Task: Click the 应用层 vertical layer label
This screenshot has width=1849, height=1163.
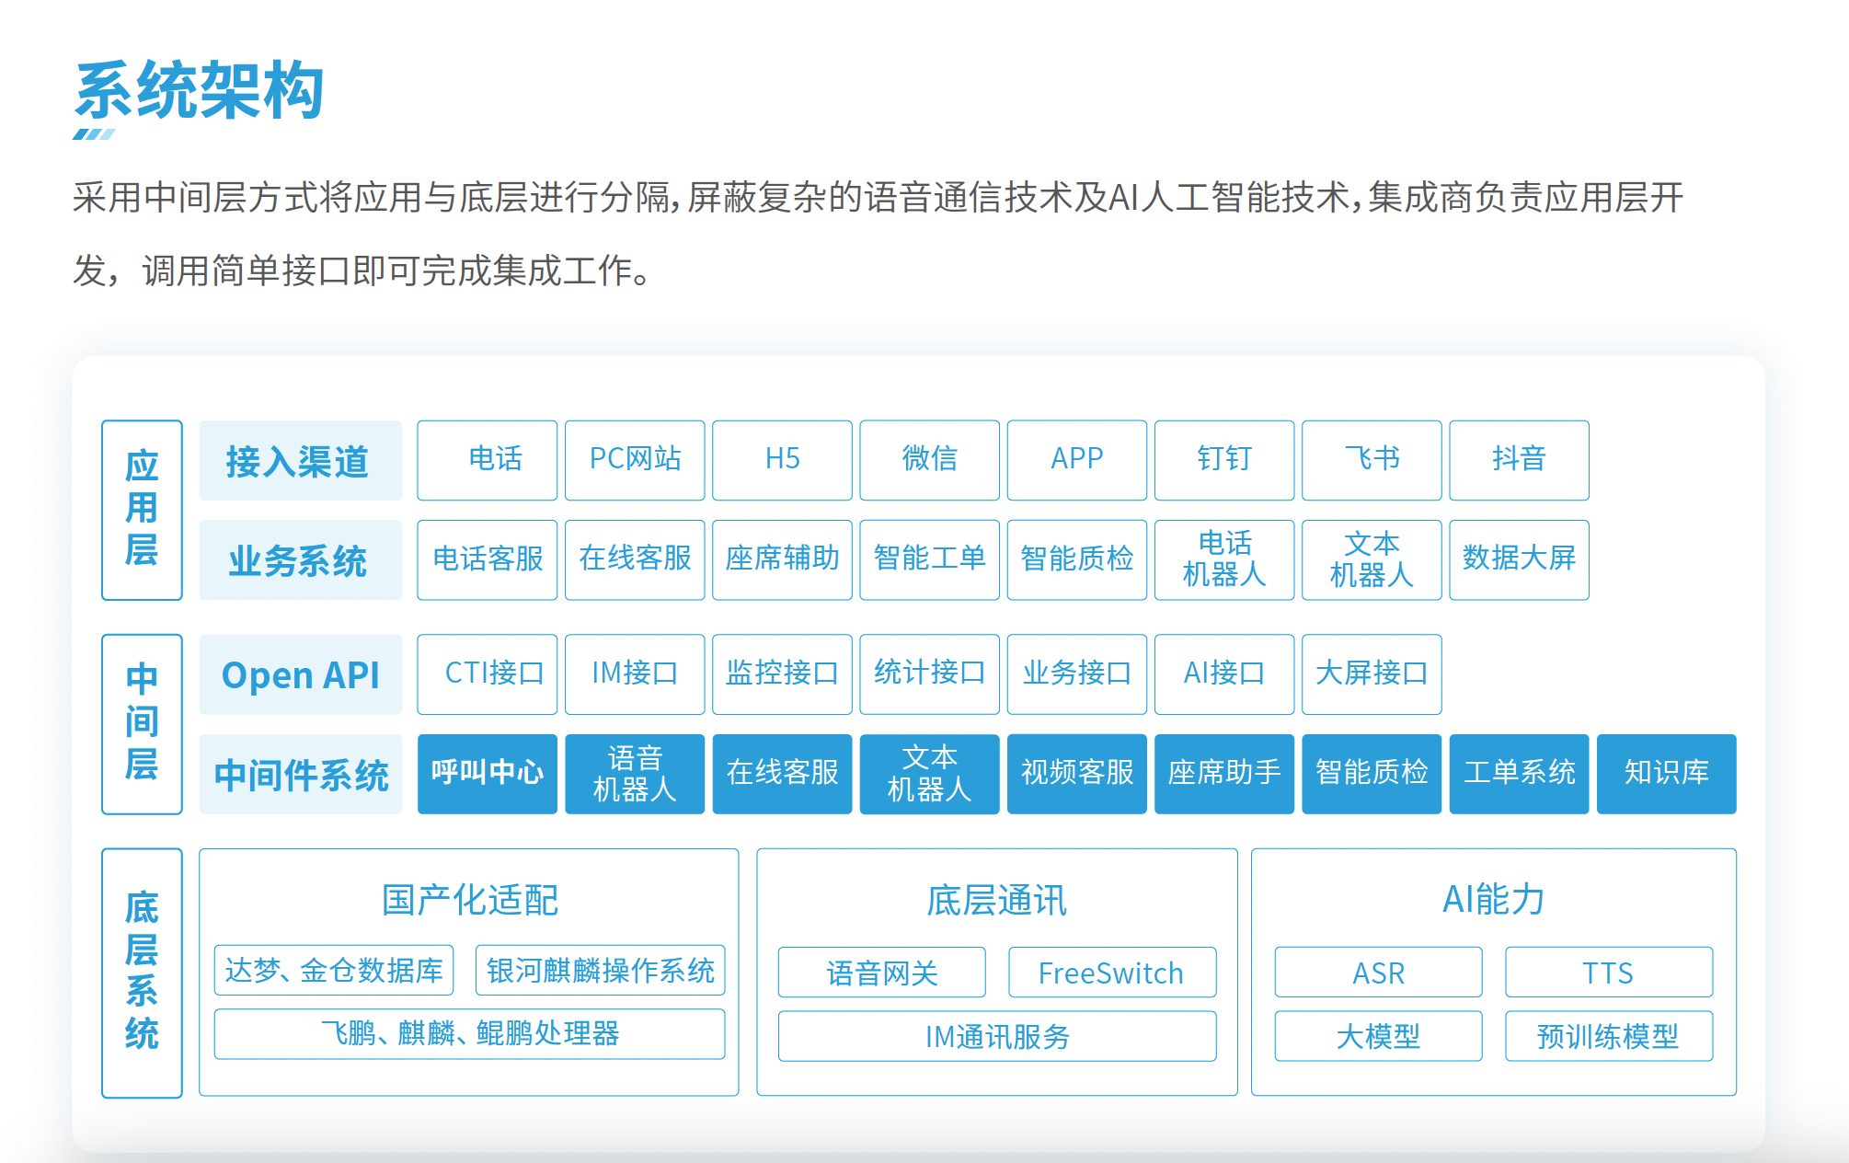Action: [142, 510]
